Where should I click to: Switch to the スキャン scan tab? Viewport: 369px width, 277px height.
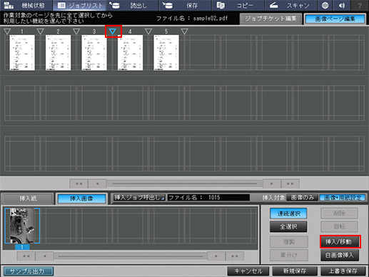290,5
